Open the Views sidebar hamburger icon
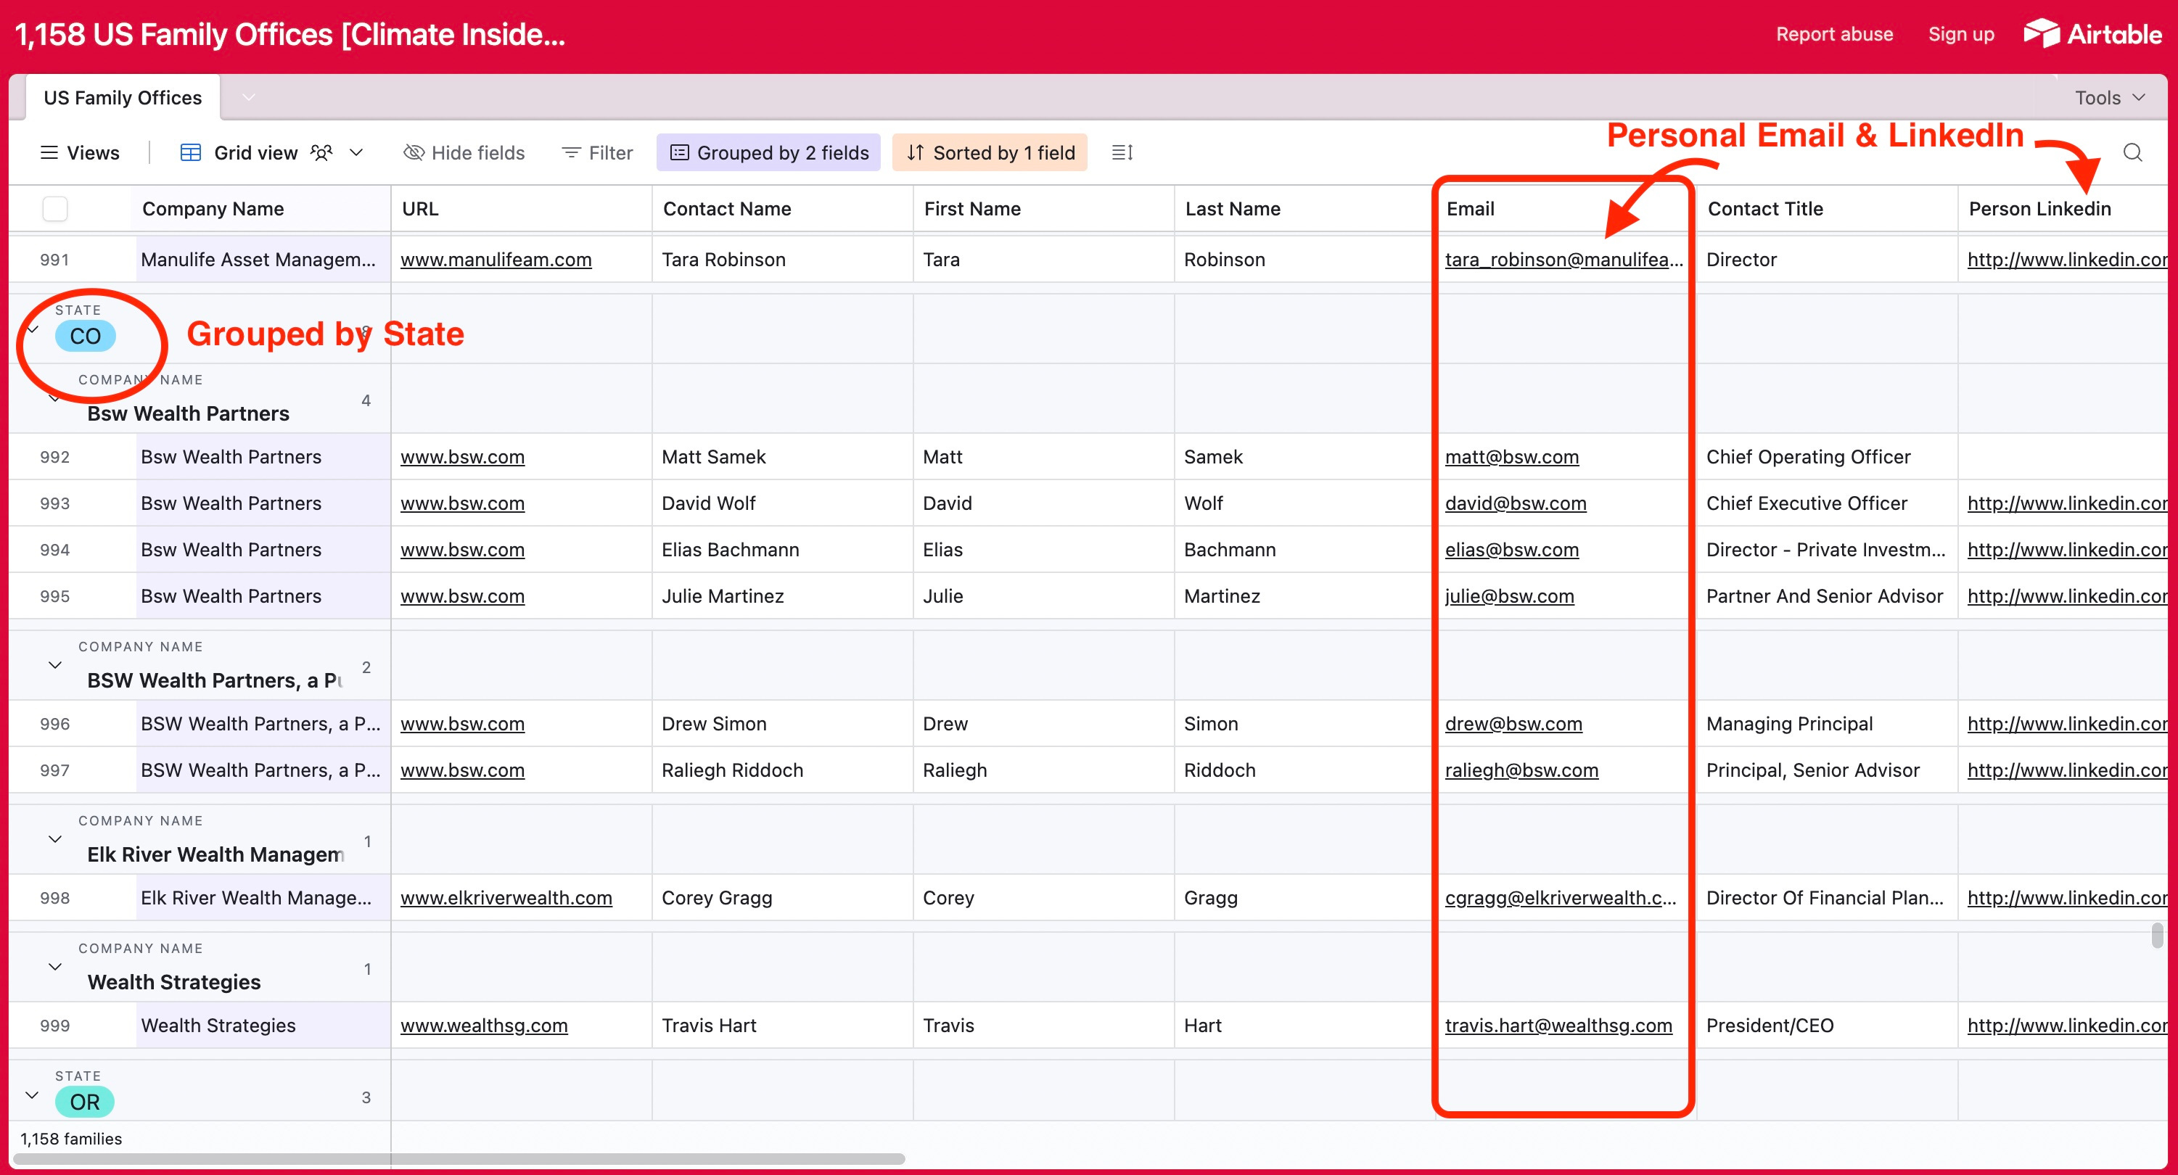The width and height of the screenshot is (2178, 1175). (x=49, y=152)
